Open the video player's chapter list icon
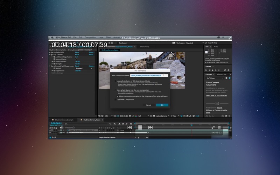Image resolution: width=280 pixels, height=175 pixels. 219,127
